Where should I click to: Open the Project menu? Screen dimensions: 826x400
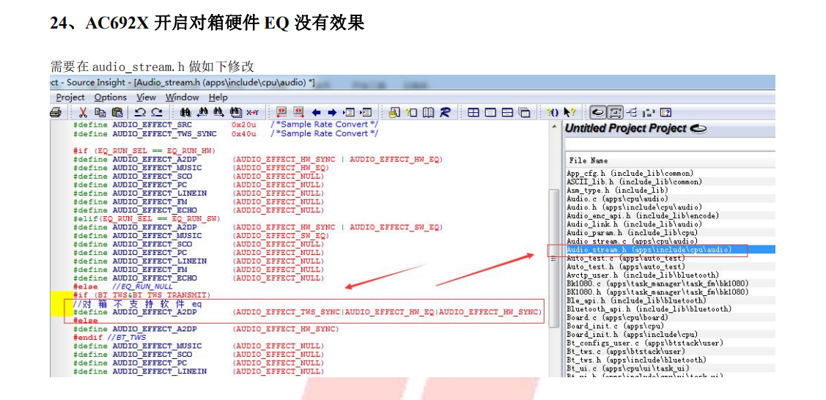point(70,97)
